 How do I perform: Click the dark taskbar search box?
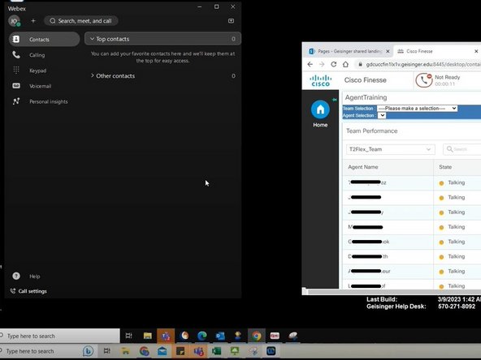click(60, 336)
